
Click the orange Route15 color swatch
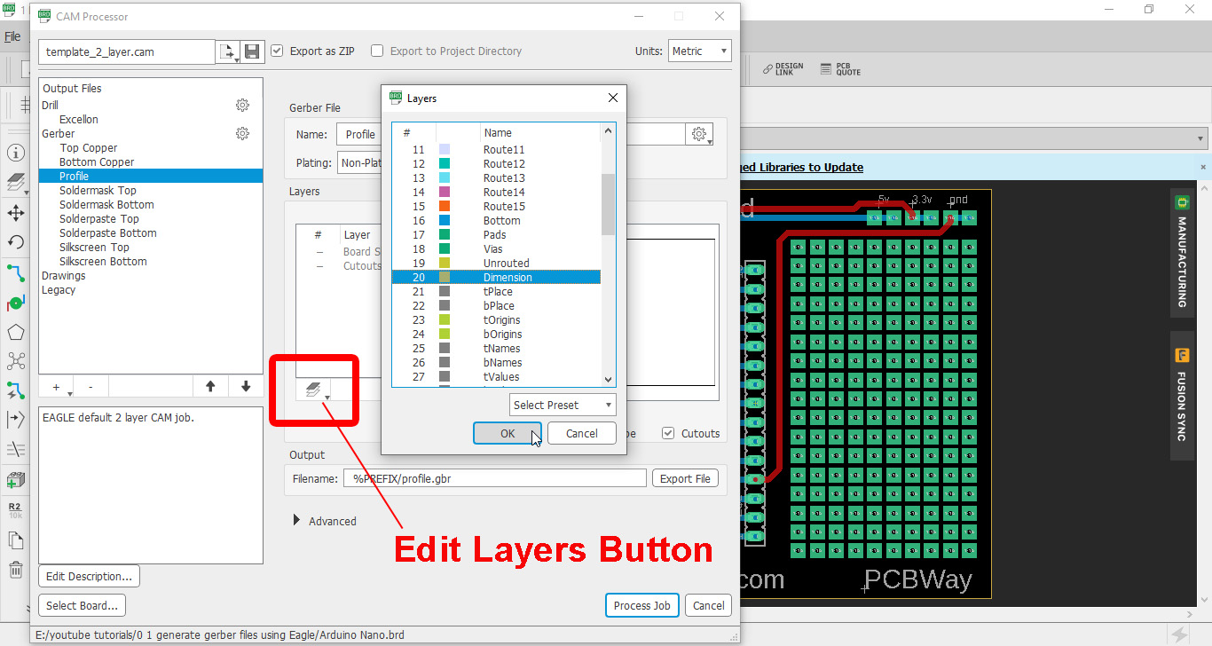click(x=445, y=207)
